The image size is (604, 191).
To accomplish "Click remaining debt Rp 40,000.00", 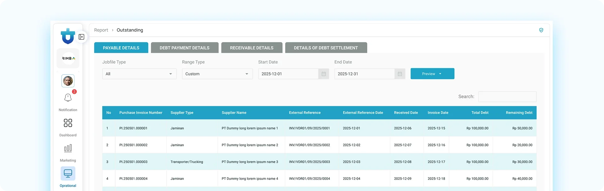I will (522, 179).
